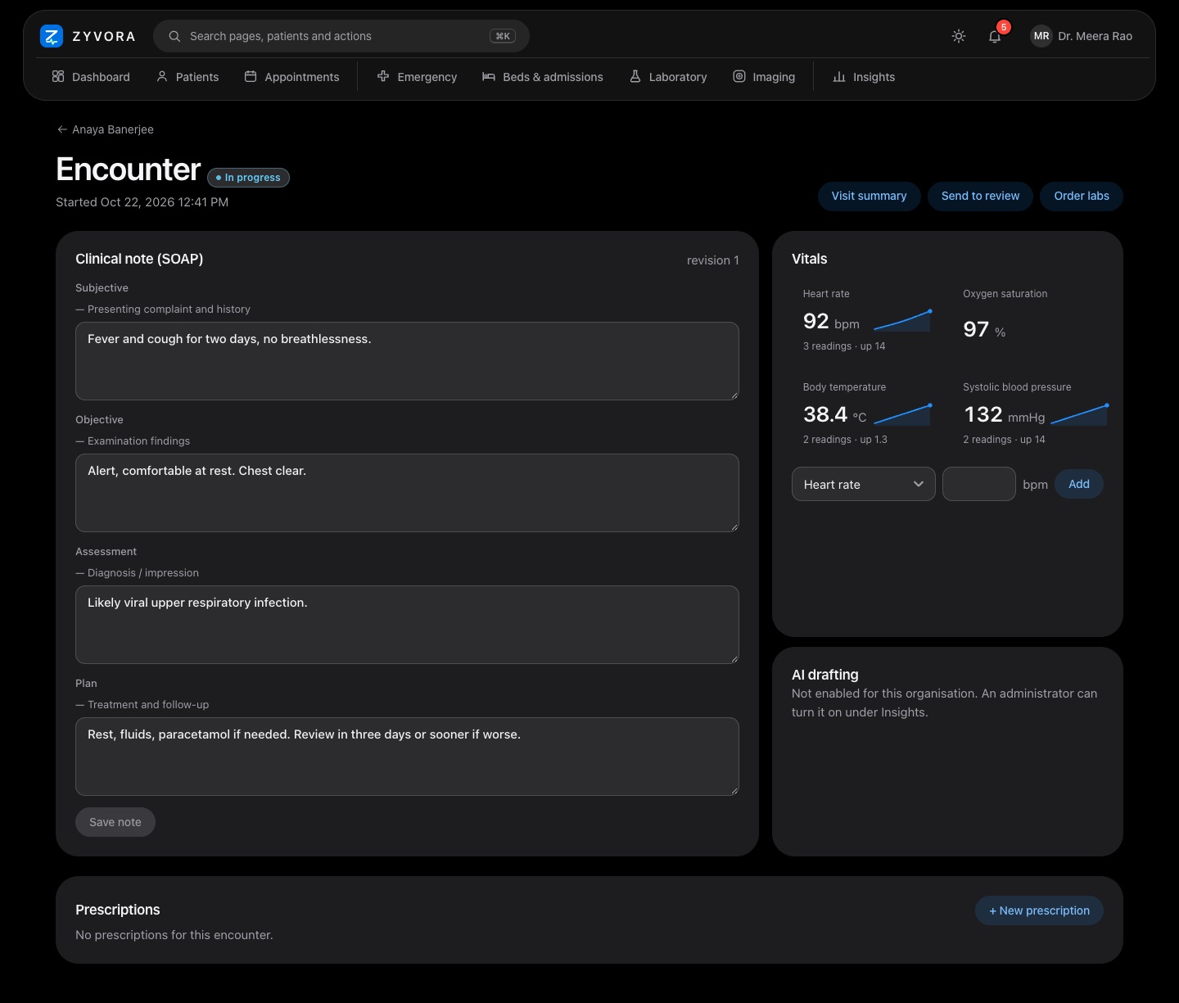Screen dimensions: 1179x1003
Task: Open the Insights page
Action: [x=864, y=77]
